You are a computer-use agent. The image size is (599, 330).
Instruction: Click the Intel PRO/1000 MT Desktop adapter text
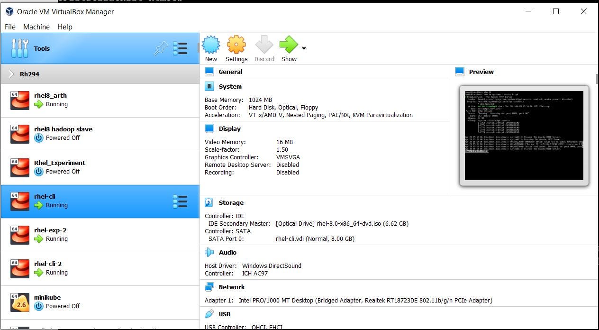coord(365,300)
